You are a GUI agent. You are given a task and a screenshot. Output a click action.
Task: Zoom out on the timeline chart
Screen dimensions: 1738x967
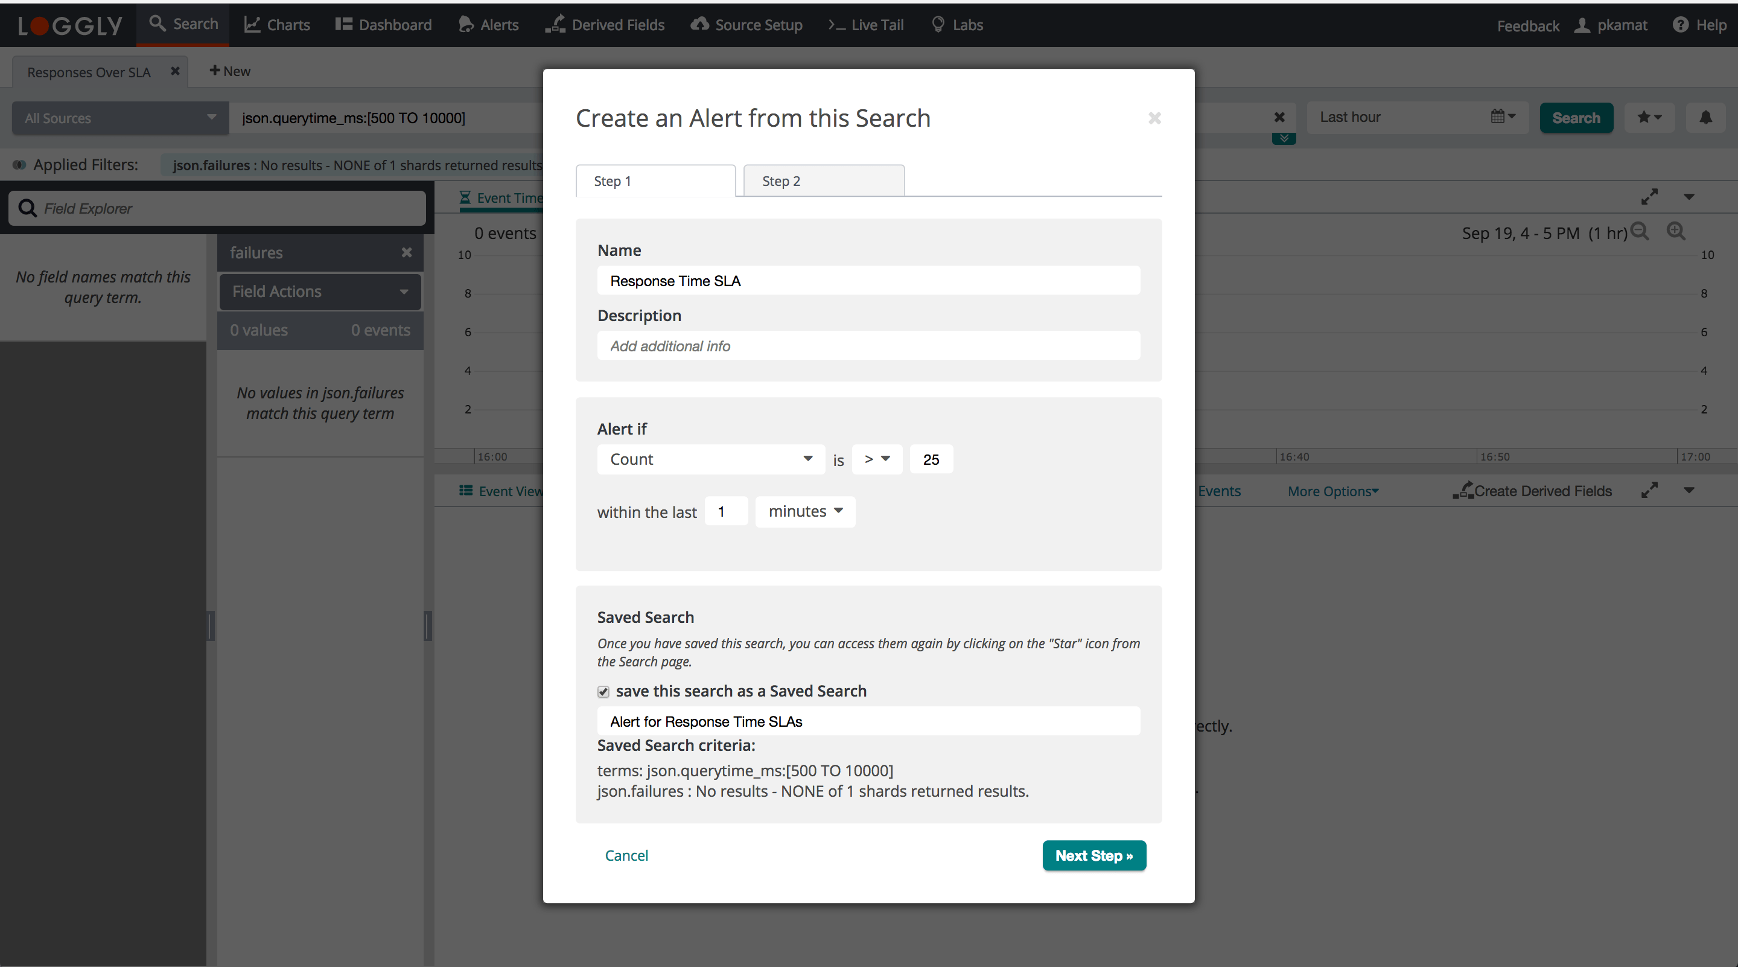[x=1639, y=231]
